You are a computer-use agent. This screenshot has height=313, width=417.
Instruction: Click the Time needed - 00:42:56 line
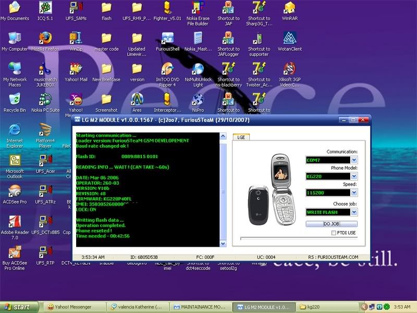(x=103, y=236)
